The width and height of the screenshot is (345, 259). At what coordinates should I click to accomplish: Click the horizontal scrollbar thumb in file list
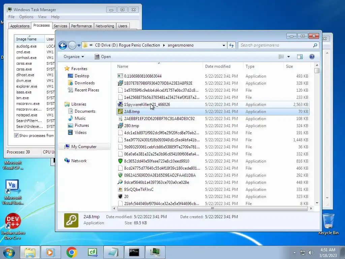(212, 208)
